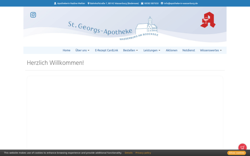The image size is (250, 156).
Task: Click the location pin icon by Bahnhofstraße
Action: tap(88, 3)
